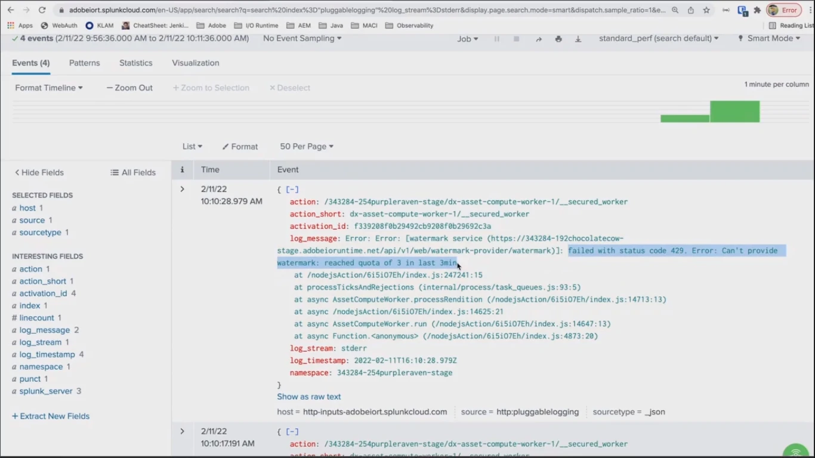Collapse the JSON event with [-] toggle
The height and width of the screenshot is (458, 815).
292,190
